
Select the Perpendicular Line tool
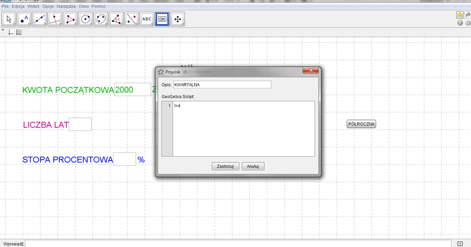(x=55, y=19)
